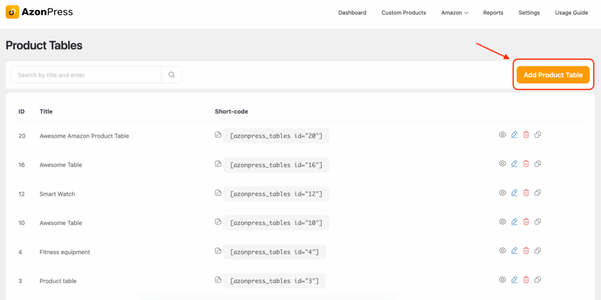The width and height of the screenshot is (601, 300).
Task: Preview Fitness equipment table eye icon
Action: [x=502, y=251]
